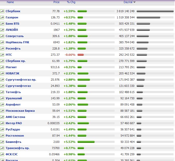Open the Московская Биржа link
The width and height of the screenshot is (175, 161).
click(x=20, y=111)
